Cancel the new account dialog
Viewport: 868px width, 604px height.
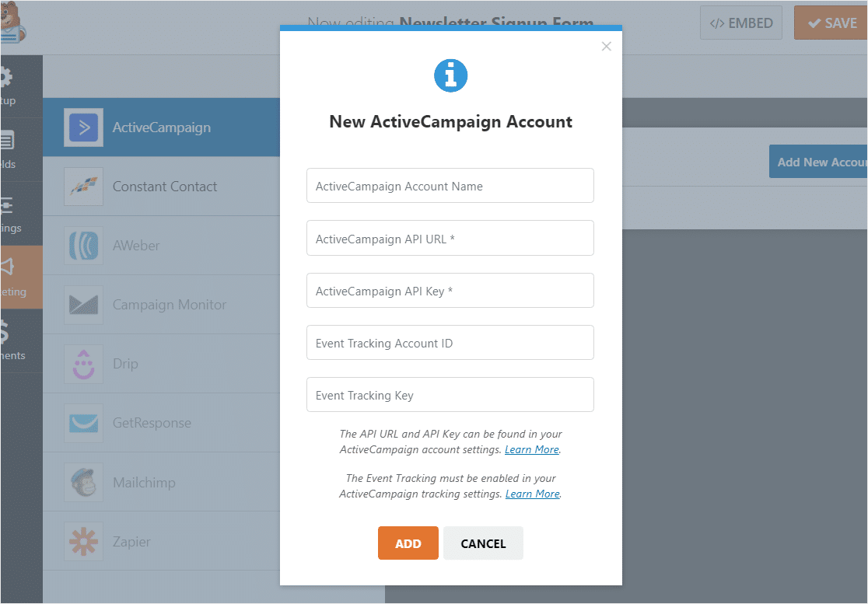(482, 543)
